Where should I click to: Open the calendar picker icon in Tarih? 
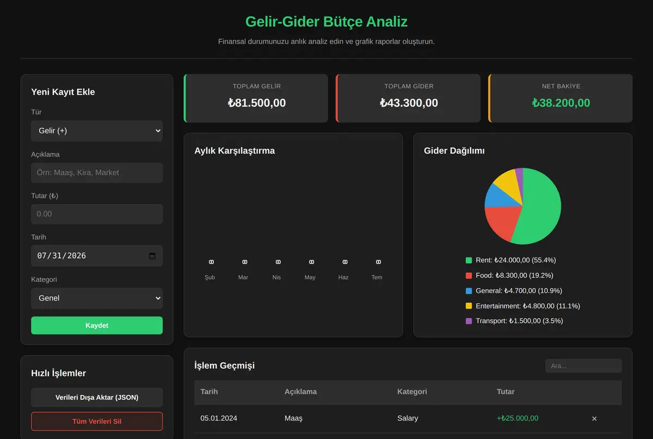[152, 256]
